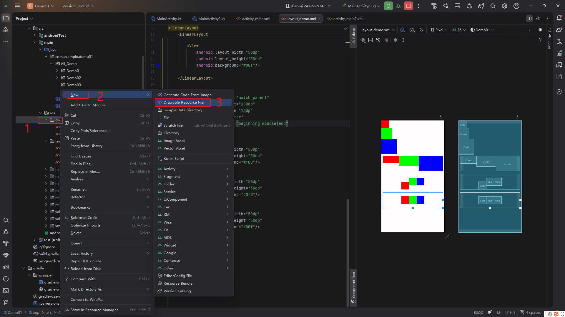The image size is (565, 317).
Task: Open the Git tool window
Action: point(6,302)
